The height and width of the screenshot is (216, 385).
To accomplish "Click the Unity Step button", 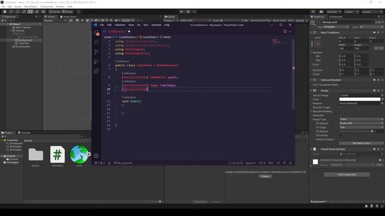I will (x=194, y=11).
